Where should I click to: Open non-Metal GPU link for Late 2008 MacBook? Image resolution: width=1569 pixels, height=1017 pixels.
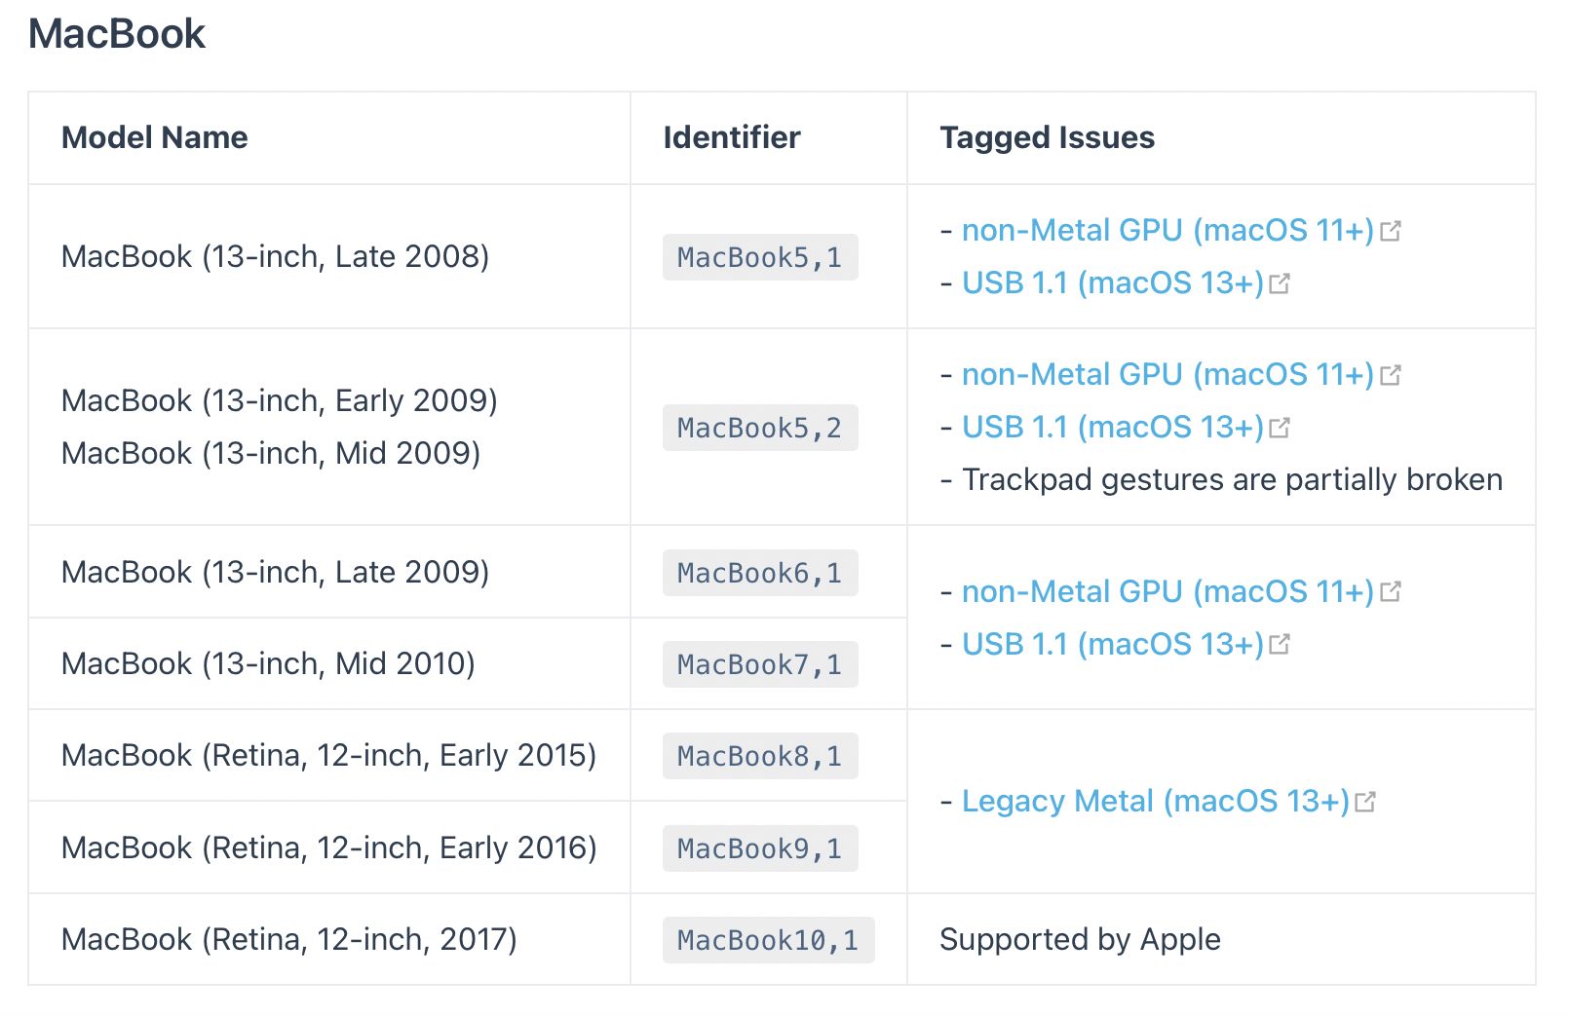coord(1167,231)
